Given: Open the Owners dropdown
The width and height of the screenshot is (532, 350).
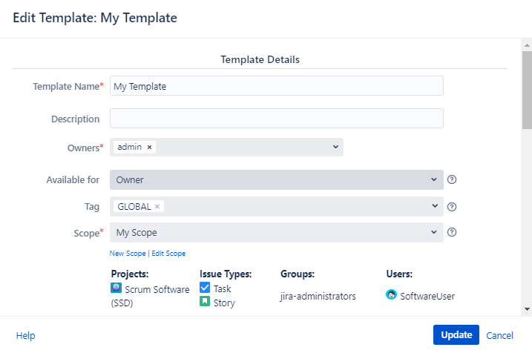Looking at the screenshot, I should click(x=335, y=147).
